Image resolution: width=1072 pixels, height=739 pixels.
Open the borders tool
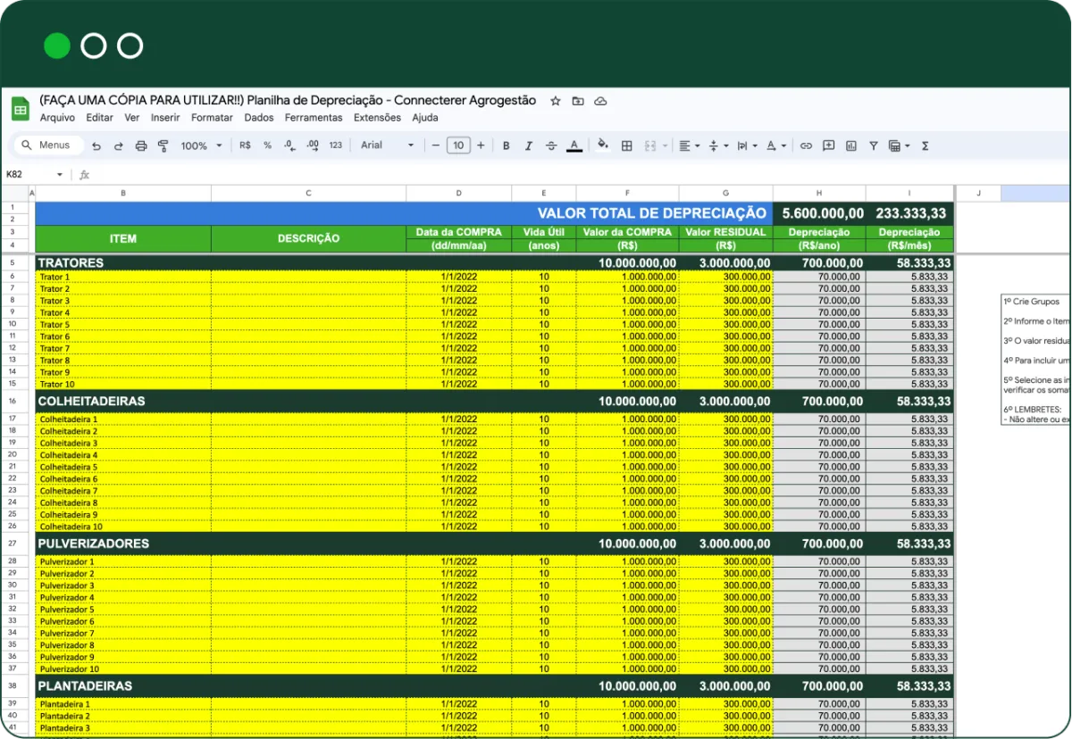(627, 145)
